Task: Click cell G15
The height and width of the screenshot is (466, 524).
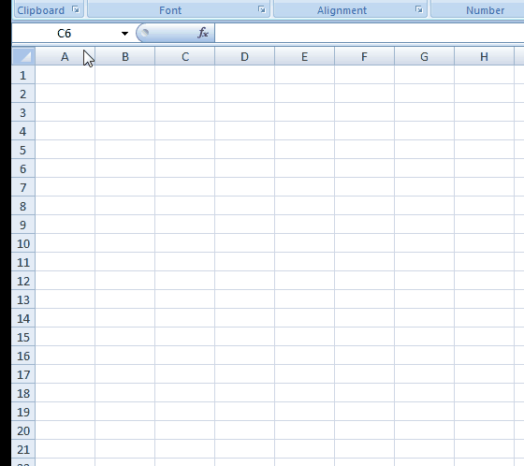Action: (x=425, y=337)
